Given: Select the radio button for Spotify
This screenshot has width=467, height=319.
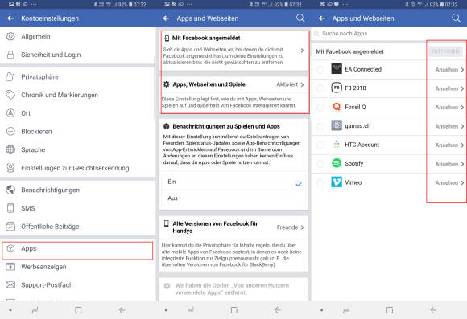Looking at the screenshot, I should pyautogui.click(x=320, y=164).
